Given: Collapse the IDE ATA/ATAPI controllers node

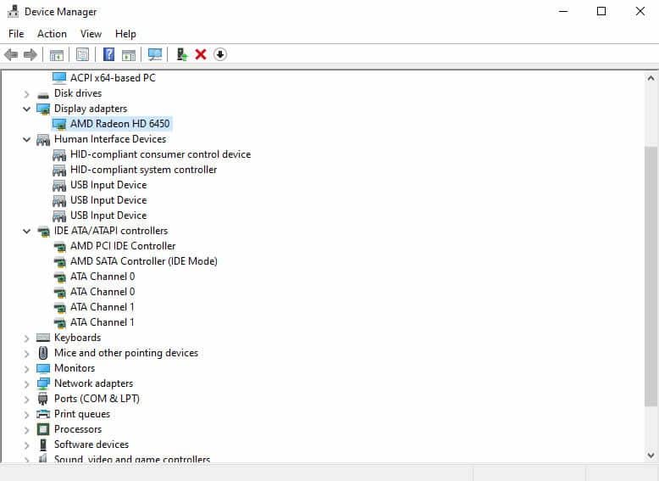Looking at the screenshot, I should pos(26,231).
